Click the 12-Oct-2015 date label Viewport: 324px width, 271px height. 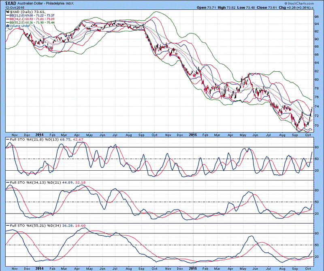point(14,7)
